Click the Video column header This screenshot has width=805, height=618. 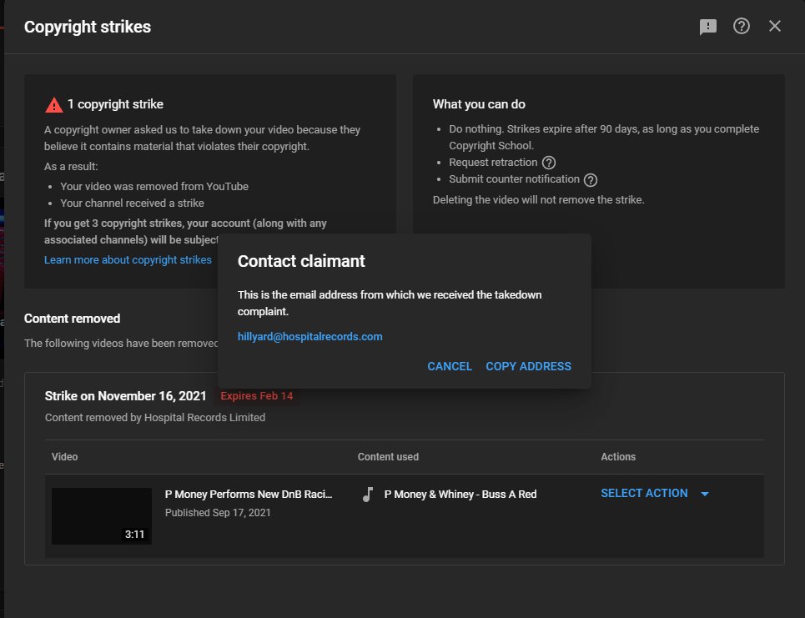[x=65, y=457]
